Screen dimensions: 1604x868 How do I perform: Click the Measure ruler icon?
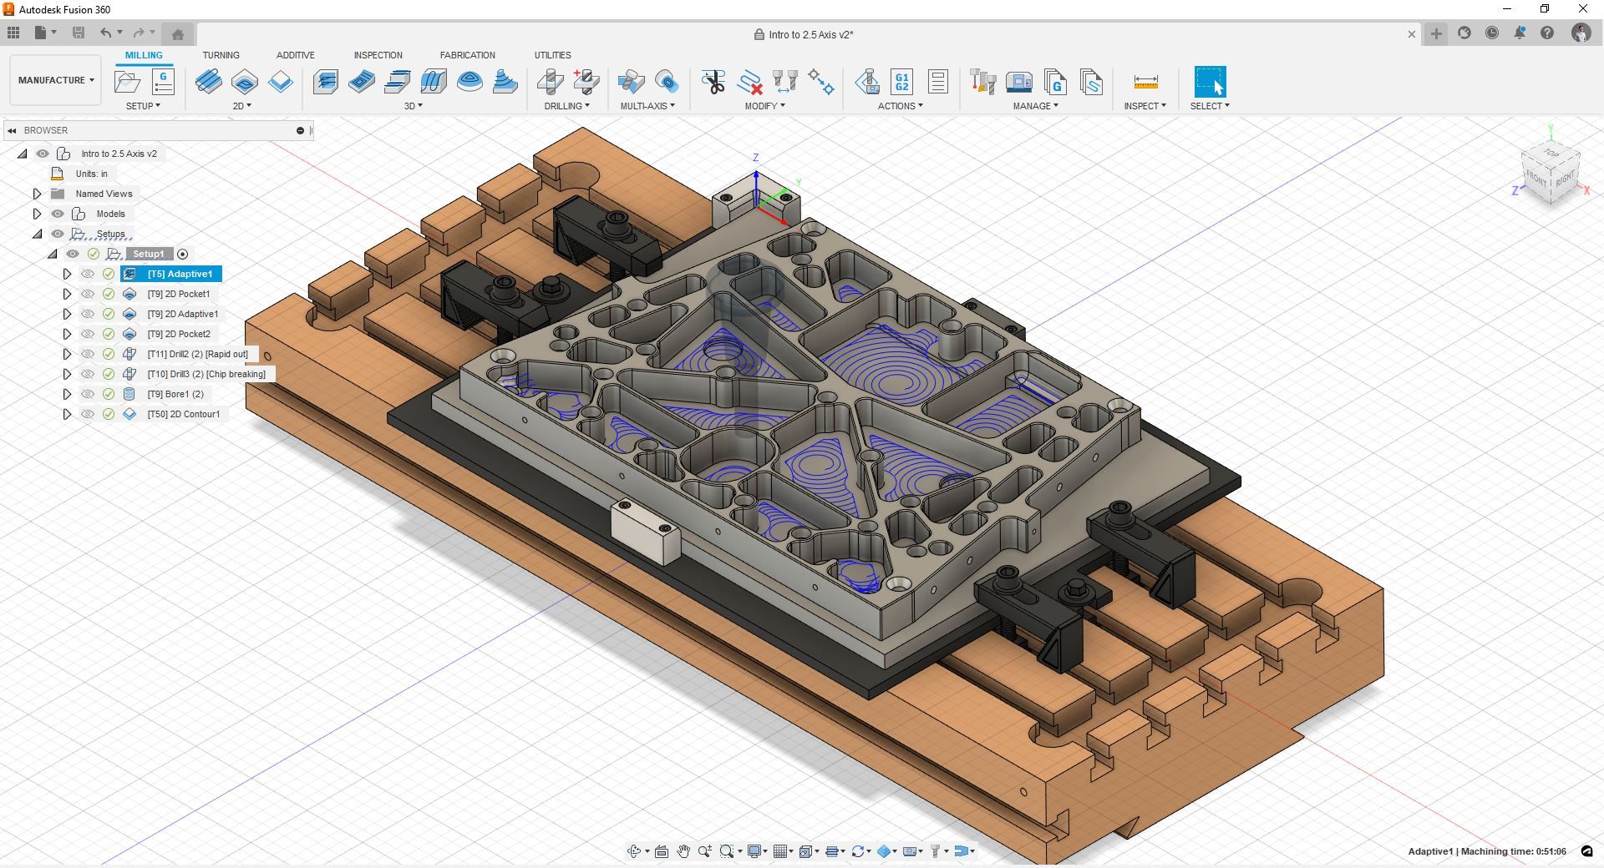[x=1145, y=82]
